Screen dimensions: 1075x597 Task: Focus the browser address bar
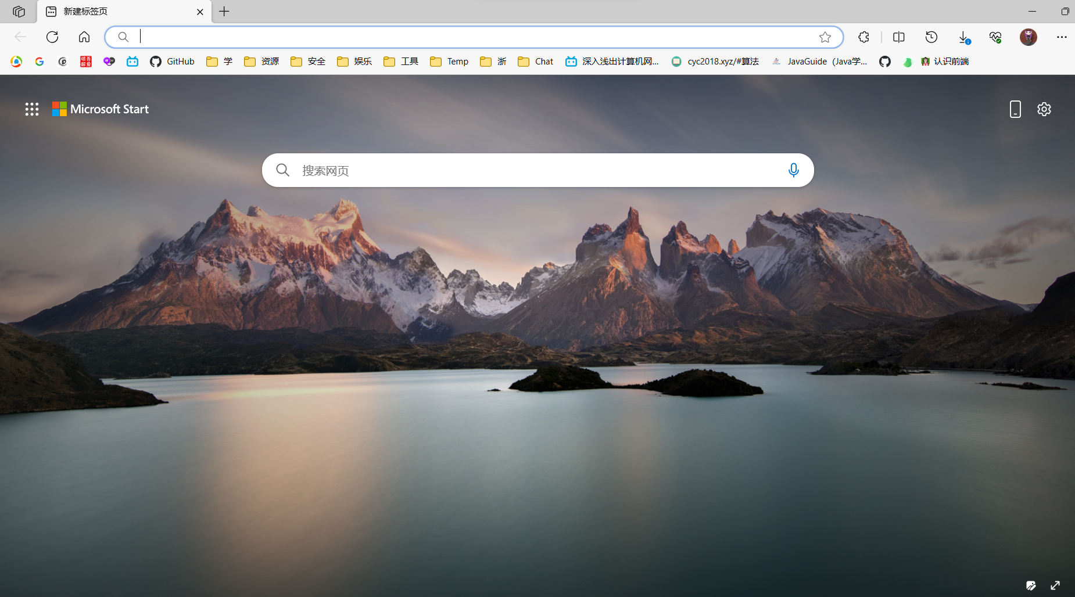pos(474,37)
